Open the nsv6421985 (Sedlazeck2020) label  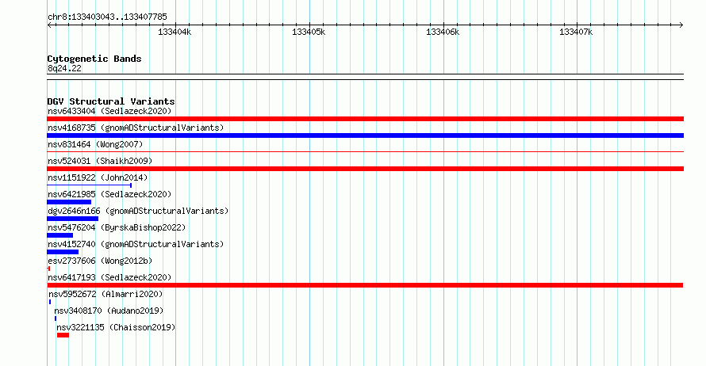click(109, 194)
